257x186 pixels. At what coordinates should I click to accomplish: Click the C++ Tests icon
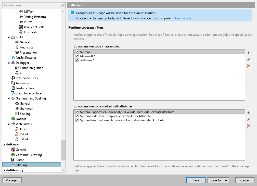21,32
